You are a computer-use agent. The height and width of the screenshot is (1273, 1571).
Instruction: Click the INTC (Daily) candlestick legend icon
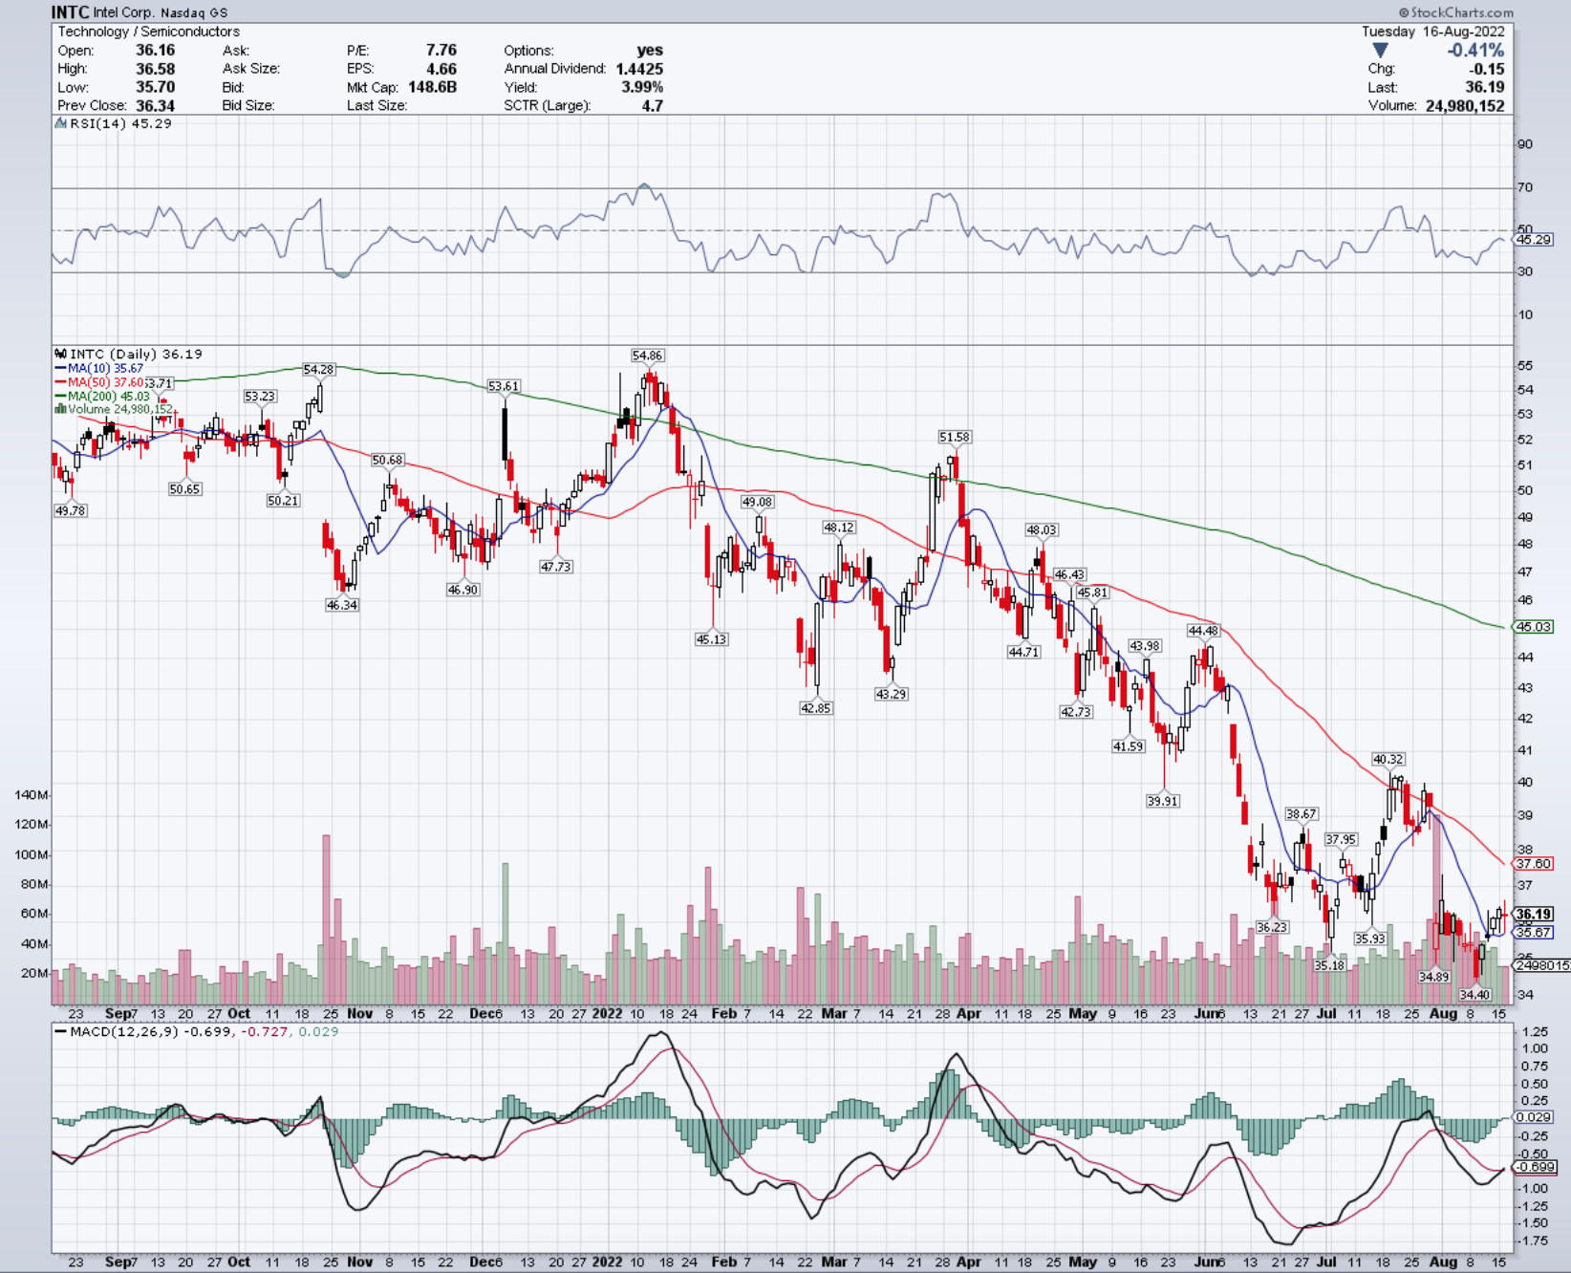(x=61, y=354)
